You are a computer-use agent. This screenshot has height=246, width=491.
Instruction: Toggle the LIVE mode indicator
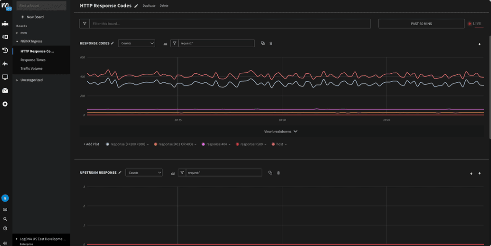(x=474, y=24)
